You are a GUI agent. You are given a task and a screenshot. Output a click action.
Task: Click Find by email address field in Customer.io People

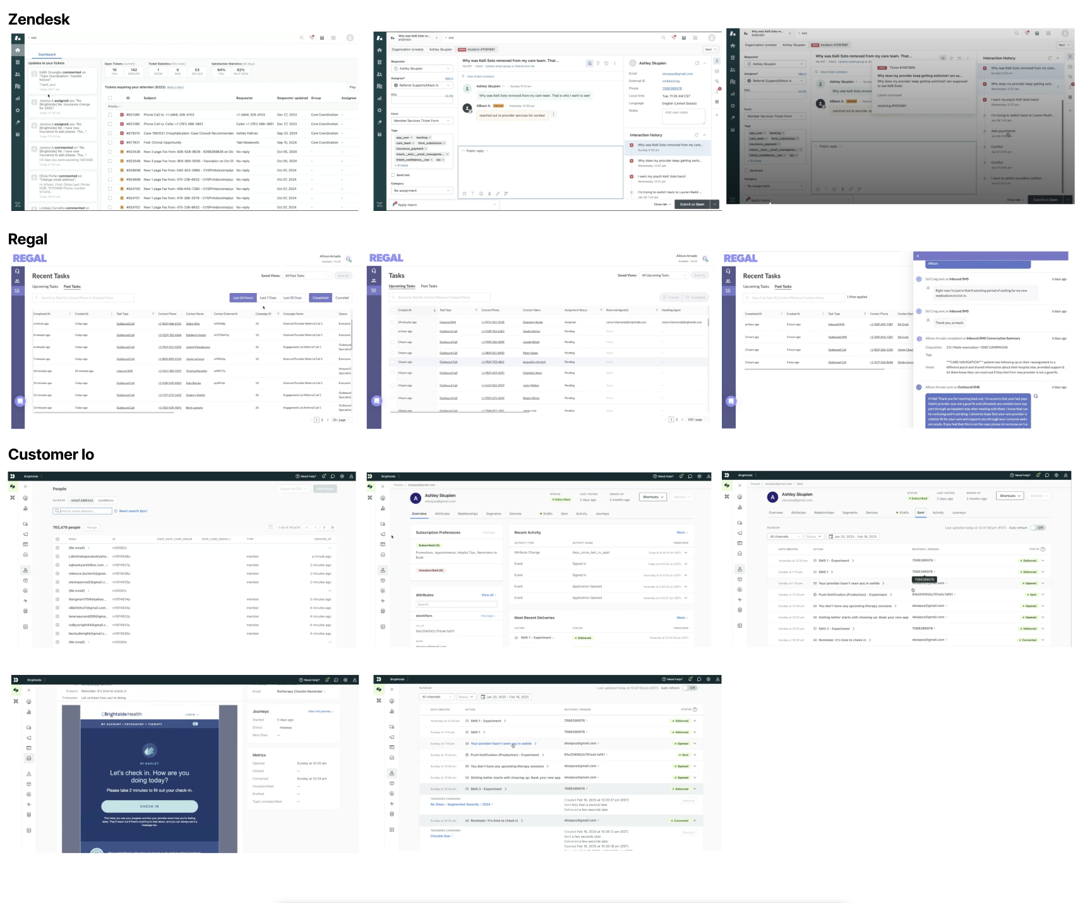click(x=83, y=511)
